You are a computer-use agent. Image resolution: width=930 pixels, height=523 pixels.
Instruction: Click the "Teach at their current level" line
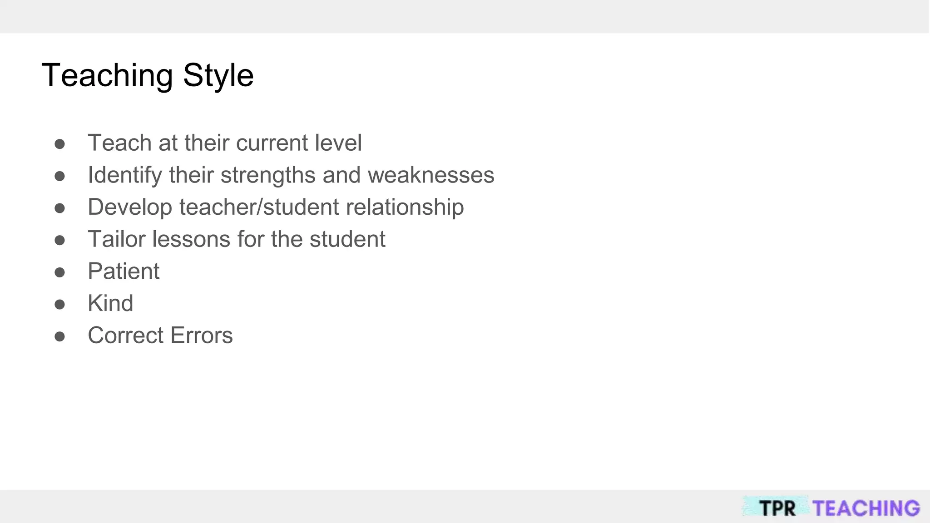point(225,143)
